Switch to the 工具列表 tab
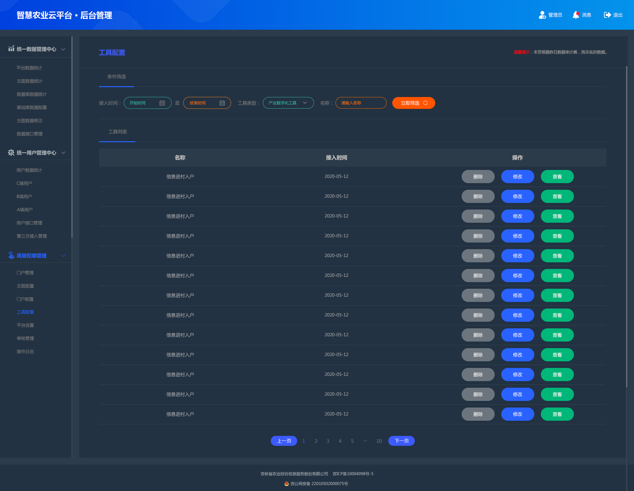Image resolution: width=634 pixels, height=491 pixels. [118, 132]
